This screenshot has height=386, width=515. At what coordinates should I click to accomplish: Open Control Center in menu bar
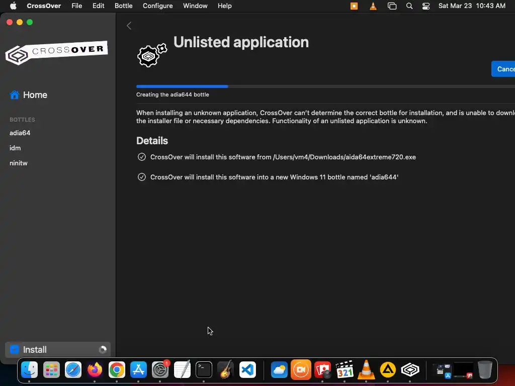click(x=426, y=6)
